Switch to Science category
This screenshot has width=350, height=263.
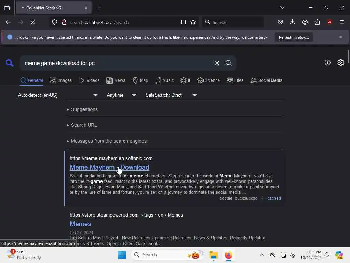(208, 80)
